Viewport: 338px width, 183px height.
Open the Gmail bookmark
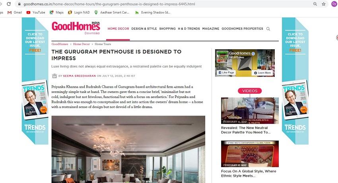15,12
